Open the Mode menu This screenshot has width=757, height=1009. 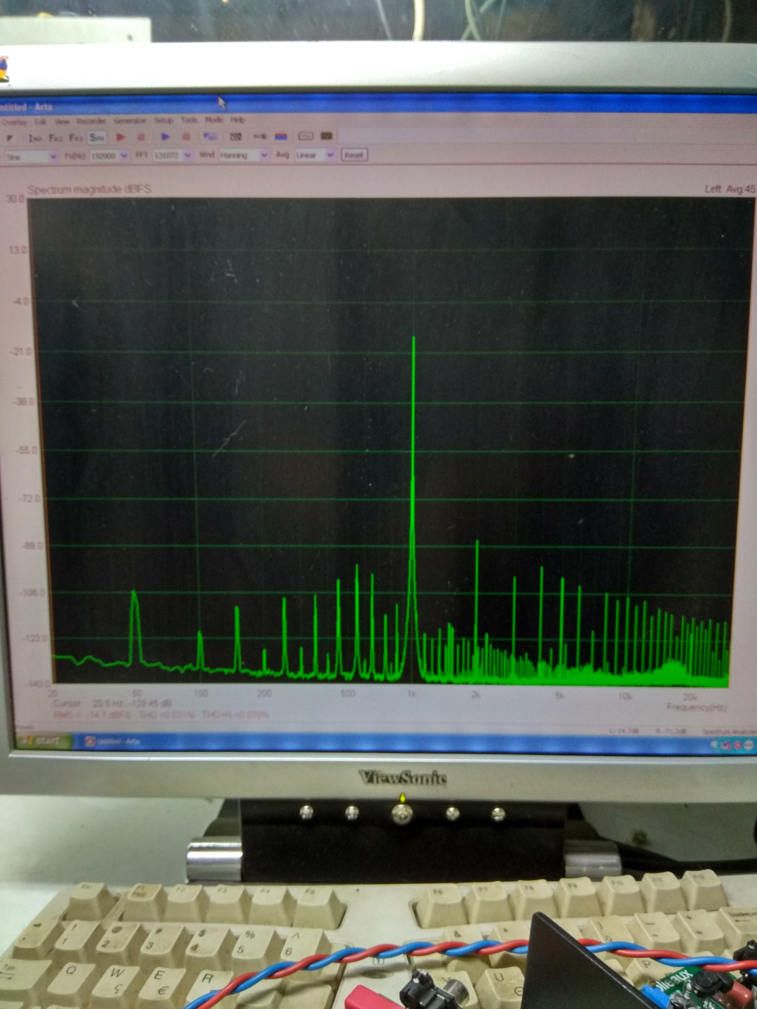pos(213,120)
